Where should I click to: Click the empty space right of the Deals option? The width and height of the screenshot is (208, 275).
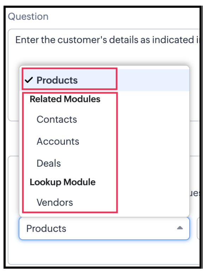click(153, 163)
